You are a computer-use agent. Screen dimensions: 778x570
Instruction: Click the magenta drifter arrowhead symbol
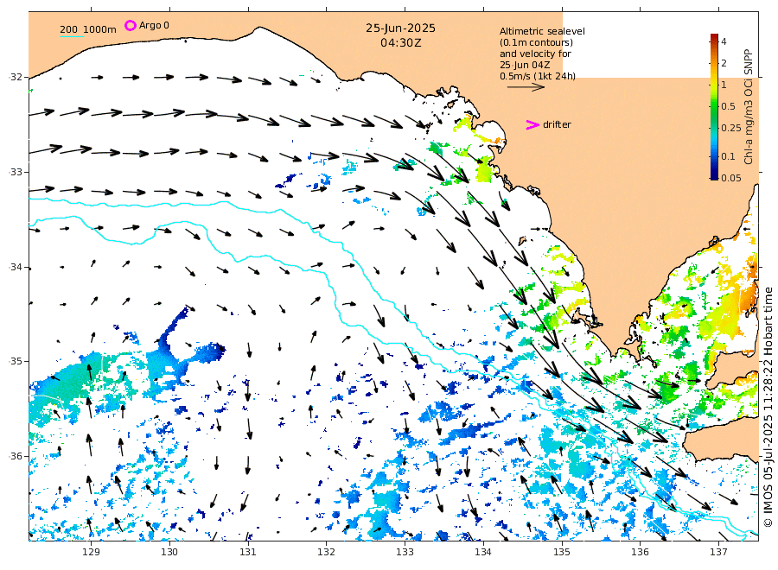[x=532, y=125]
